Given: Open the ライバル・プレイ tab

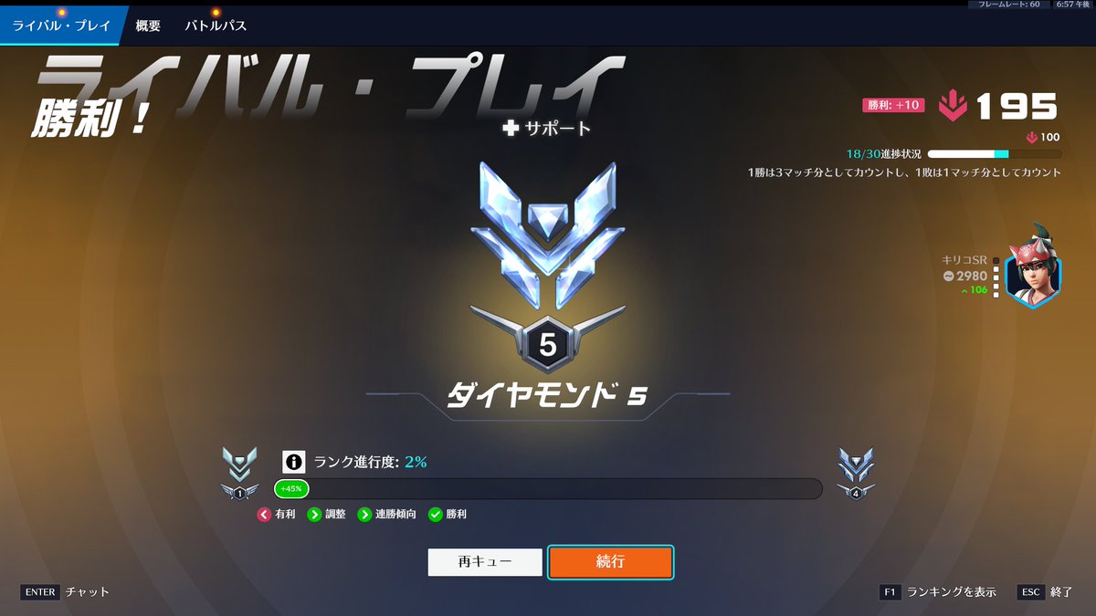Looking at the screenshot, I should 60,26.
